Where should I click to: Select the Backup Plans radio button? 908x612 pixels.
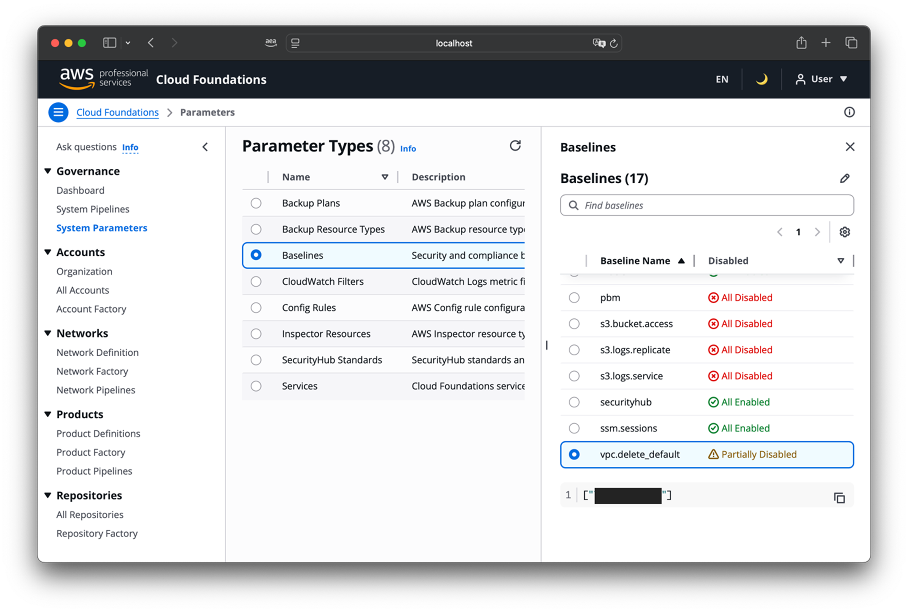tap(256, 203)
